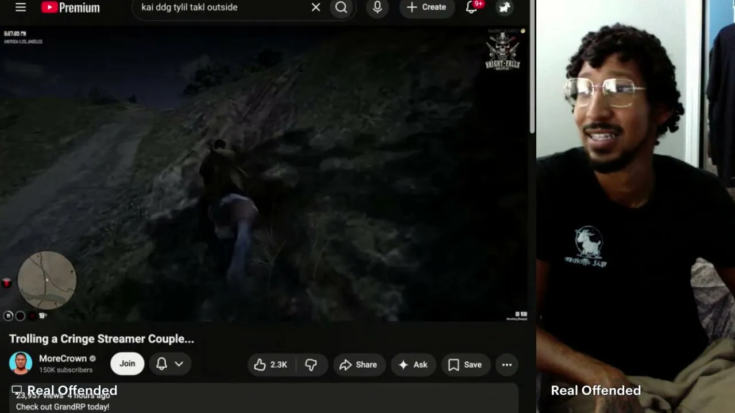Open the account avatar menu
The height and width of the screenshot is (413, 735).
tap(504, 7)
